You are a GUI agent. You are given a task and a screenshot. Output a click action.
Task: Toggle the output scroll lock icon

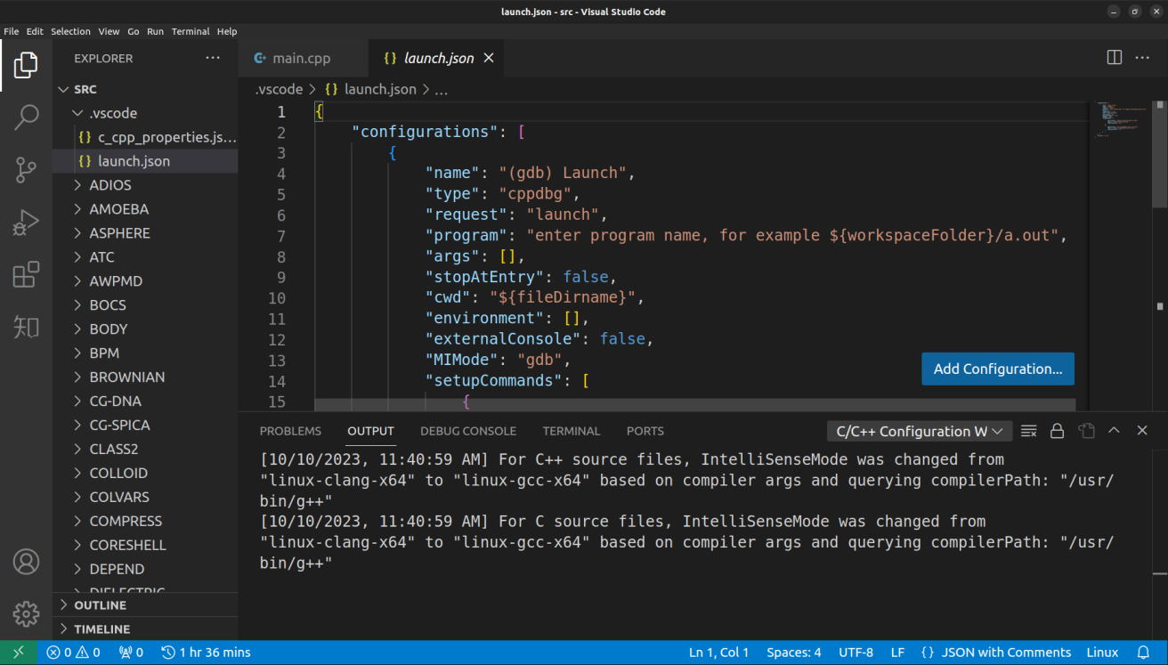1057,431
